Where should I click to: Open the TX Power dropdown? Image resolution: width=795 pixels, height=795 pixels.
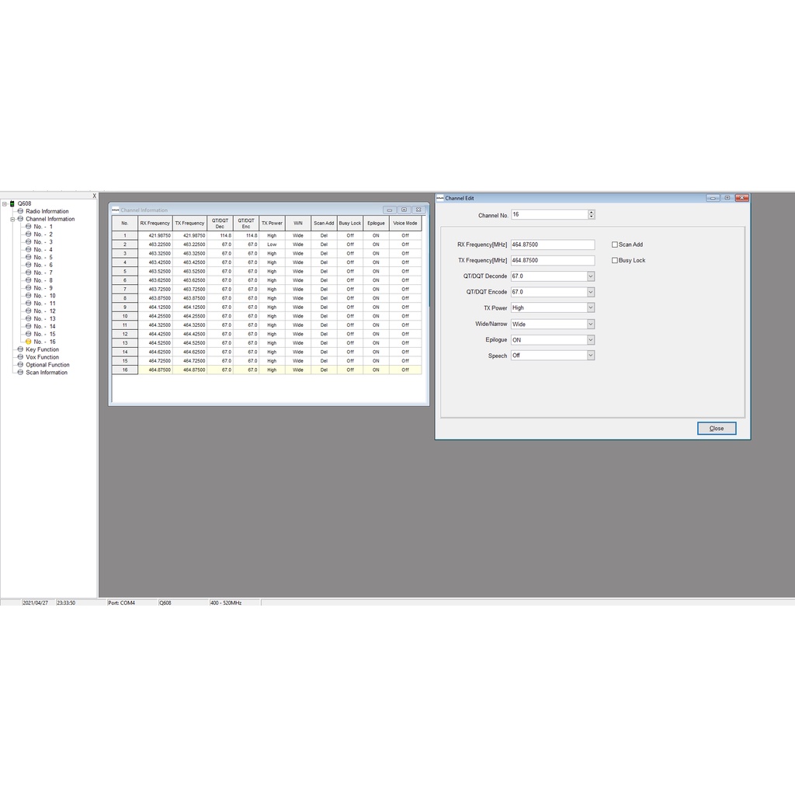tap(591, 307)
